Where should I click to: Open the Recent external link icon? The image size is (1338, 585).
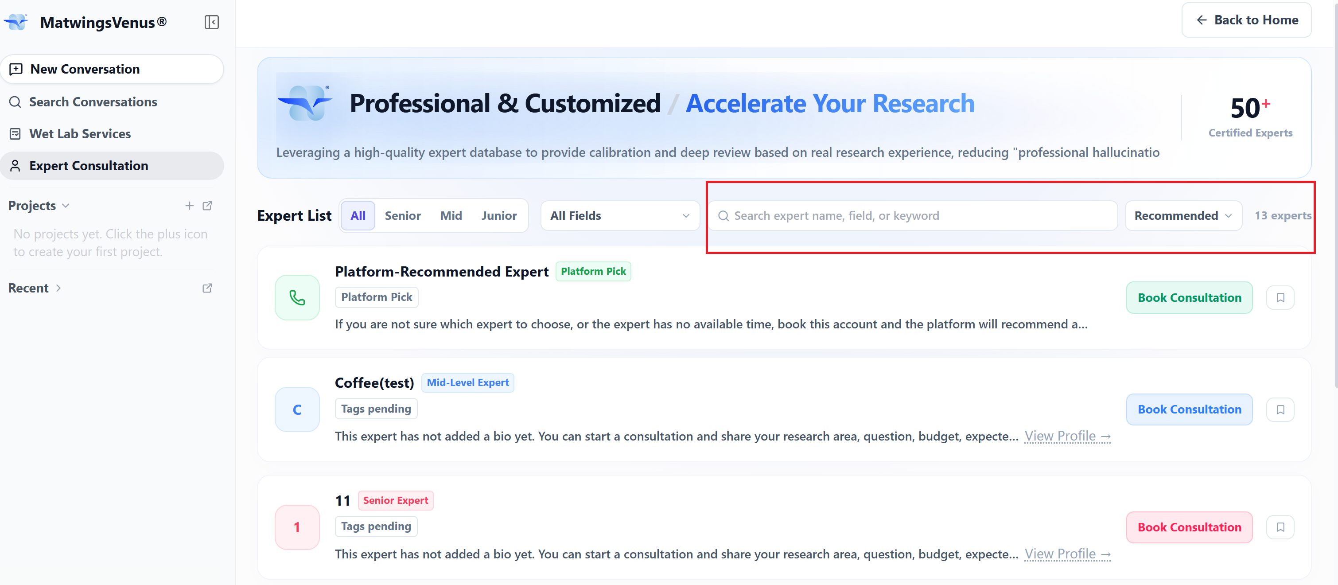[207, 288]
